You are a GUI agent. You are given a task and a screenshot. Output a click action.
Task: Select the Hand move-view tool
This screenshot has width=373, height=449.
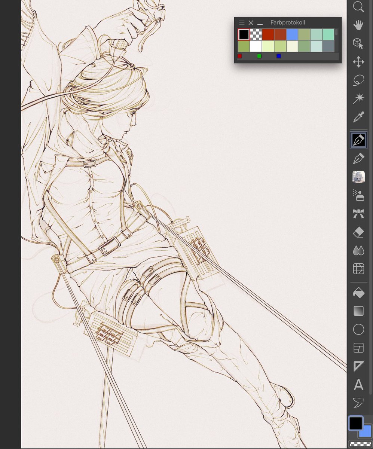click(358, 25)
